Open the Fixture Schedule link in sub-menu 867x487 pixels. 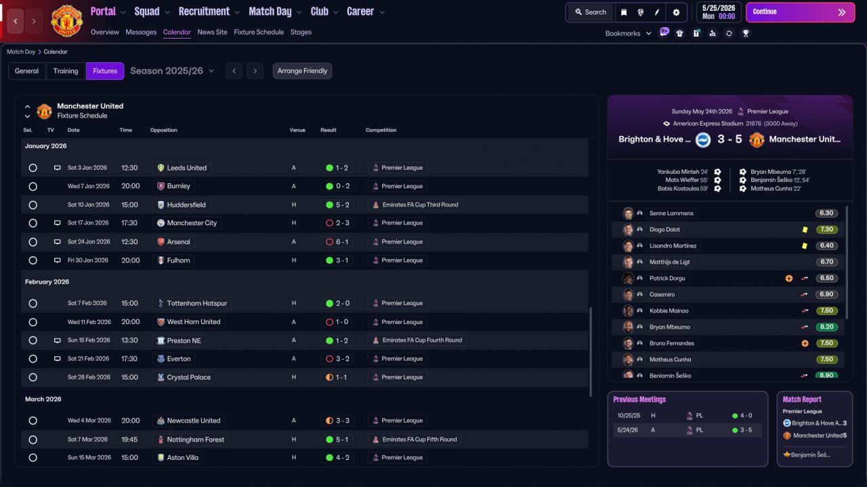pyautogui.click(x=259, y=32)
